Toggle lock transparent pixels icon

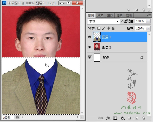coord(99,28)
